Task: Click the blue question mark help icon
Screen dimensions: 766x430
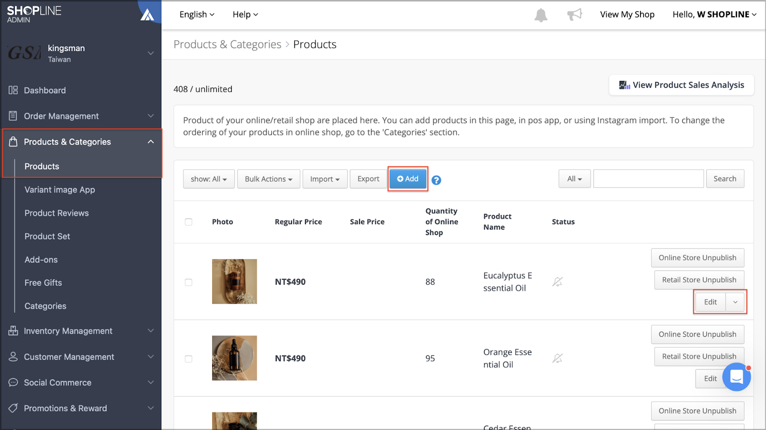Action: (436, 180)
